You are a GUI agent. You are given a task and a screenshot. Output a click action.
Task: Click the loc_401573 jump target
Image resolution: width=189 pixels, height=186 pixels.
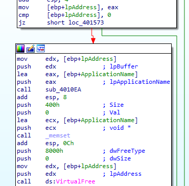click(x=86, y=22)
